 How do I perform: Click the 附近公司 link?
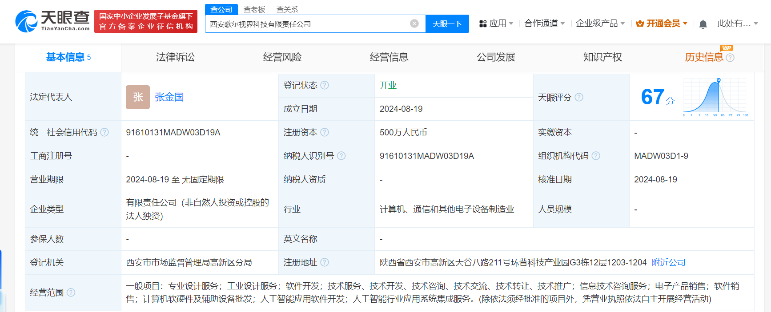pos(668,262)
